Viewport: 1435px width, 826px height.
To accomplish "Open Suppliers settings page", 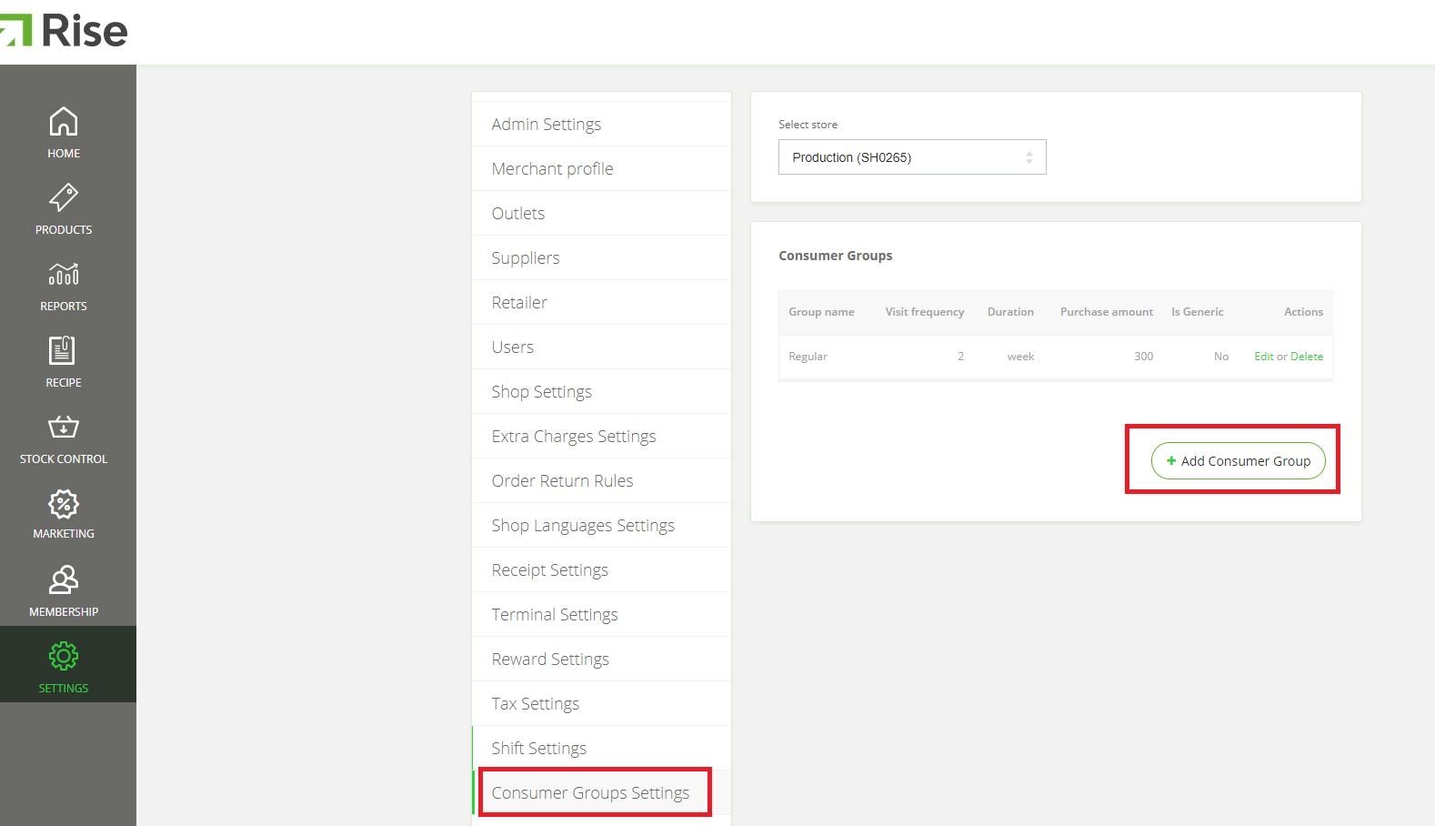I will (601, 257).
